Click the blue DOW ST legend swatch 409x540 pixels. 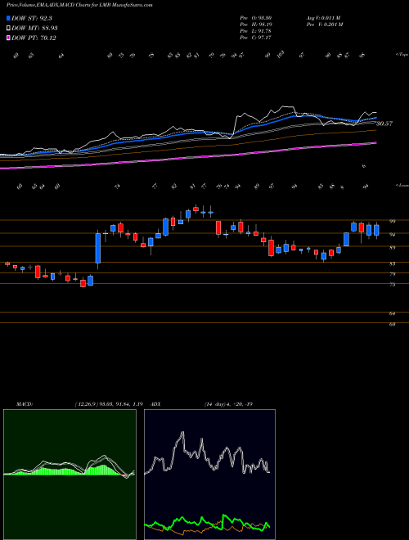[9, 19]
